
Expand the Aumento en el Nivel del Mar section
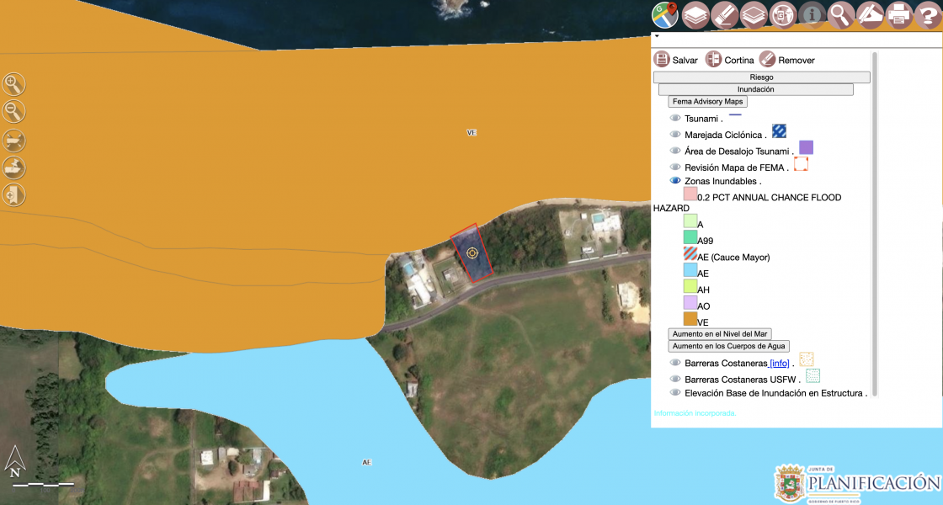[720, 333]
